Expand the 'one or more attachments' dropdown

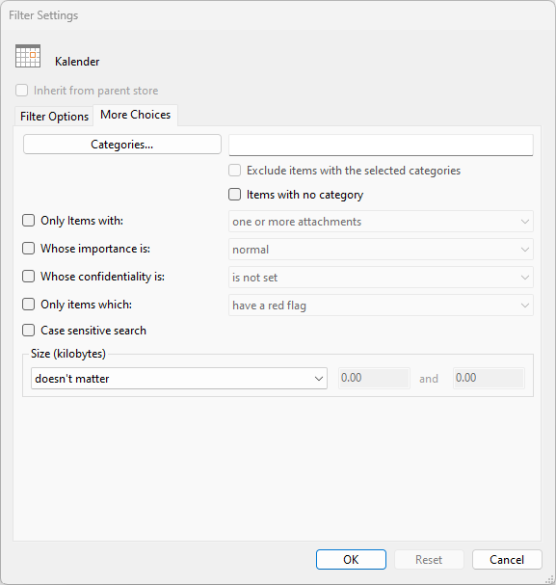coord(381,222)
